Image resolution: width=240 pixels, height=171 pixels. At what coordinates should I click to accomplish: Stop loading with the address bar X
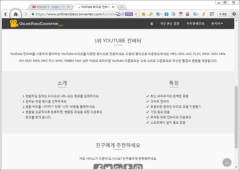pos(136,14)
